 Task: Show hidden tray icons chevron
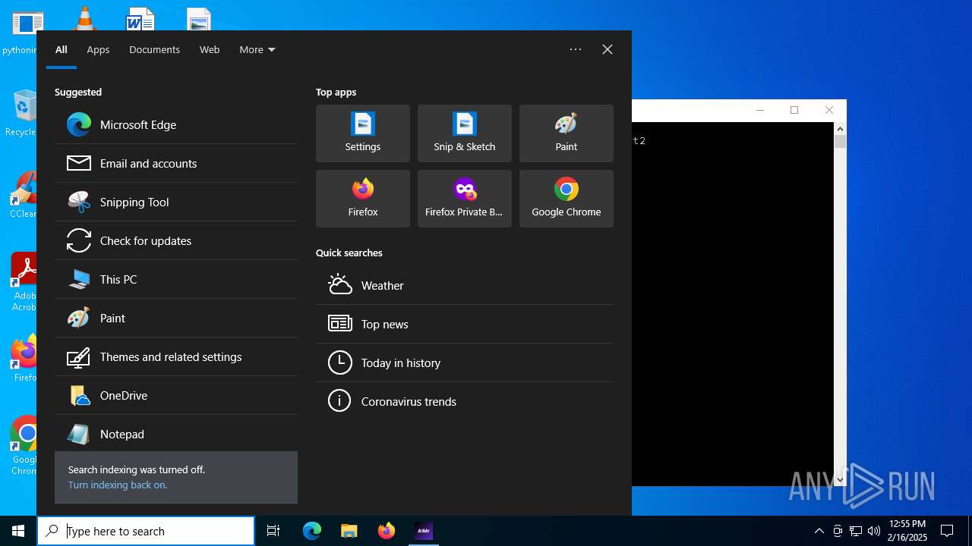click(819, 531)
